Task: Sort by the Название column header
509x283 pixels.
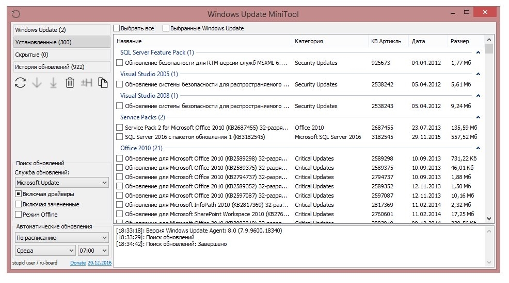Action: [203, 41]
